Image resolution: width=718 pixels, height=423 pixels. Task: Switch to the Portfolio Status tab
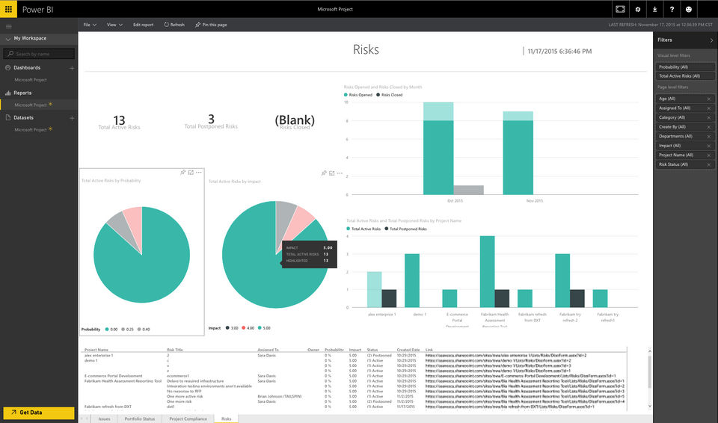pyautogui.click(x=140, y=419)
